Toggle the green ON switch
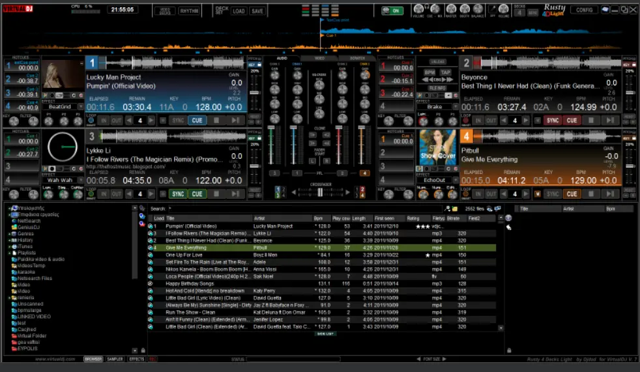Screen dimensions: 640x372 (392, 10)
